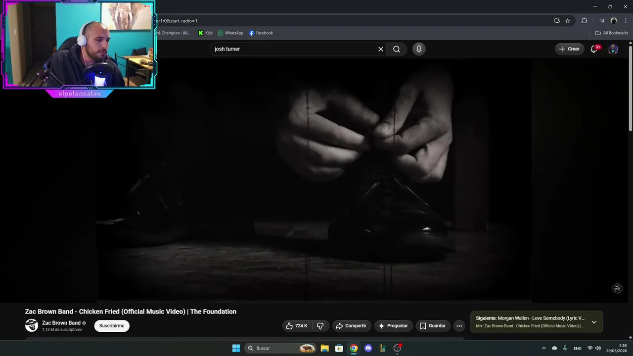Open Kick bookmark
Viewport: 633px width, 356px height.
pos(205,33)
